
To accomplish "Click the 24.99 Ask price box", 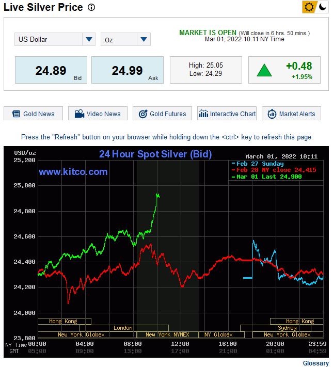I will point(128,70).
